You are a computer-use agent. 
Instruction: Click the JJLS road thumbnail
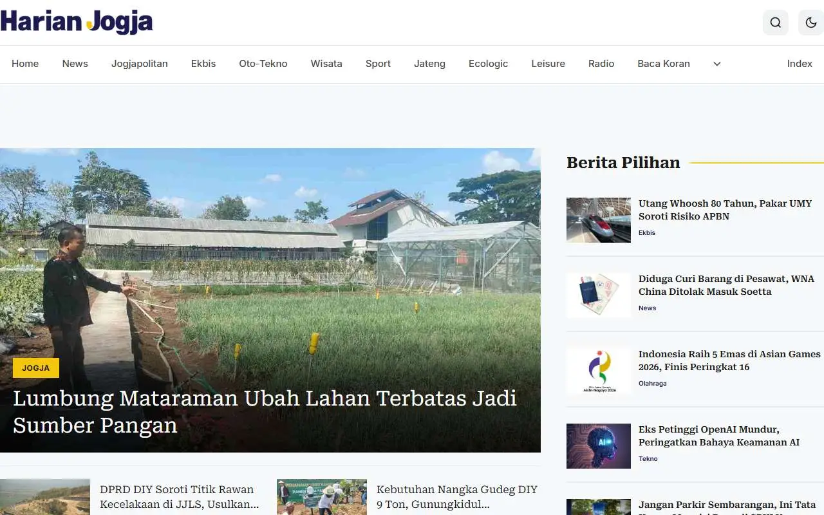pyautogui.click(x=45, y=497)
